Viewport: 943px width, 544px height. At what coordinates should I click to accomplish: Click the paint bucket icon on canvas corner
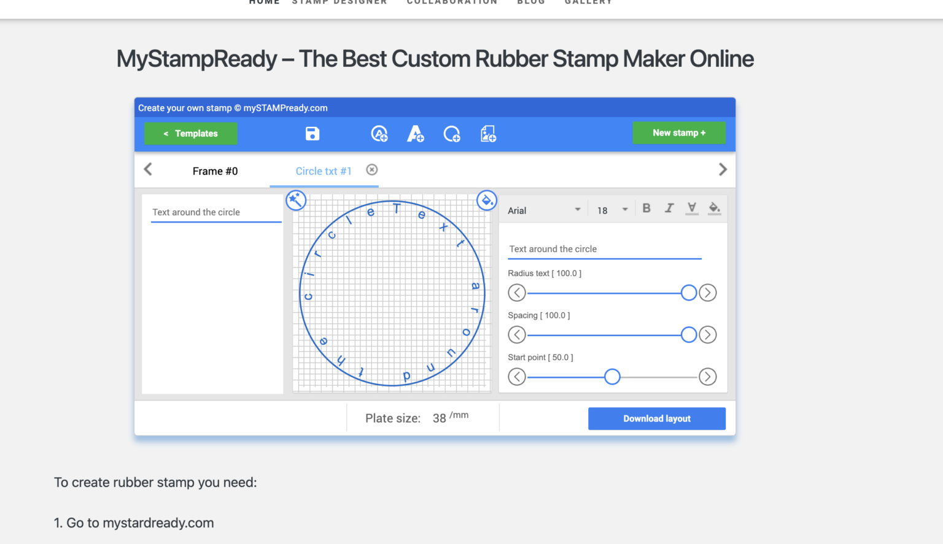tap(487, 200)
